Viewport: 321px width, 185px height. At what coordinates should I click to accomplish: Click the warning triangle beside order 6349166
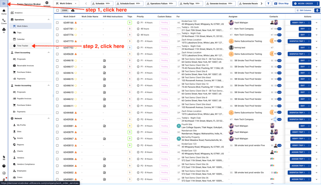pyautogui.click(x=76, y=23)
